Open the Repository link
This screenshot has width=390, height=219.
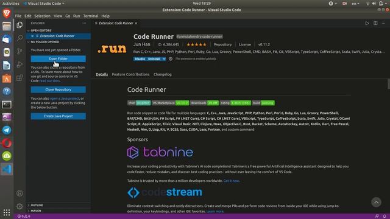click(x=222, y=44)
